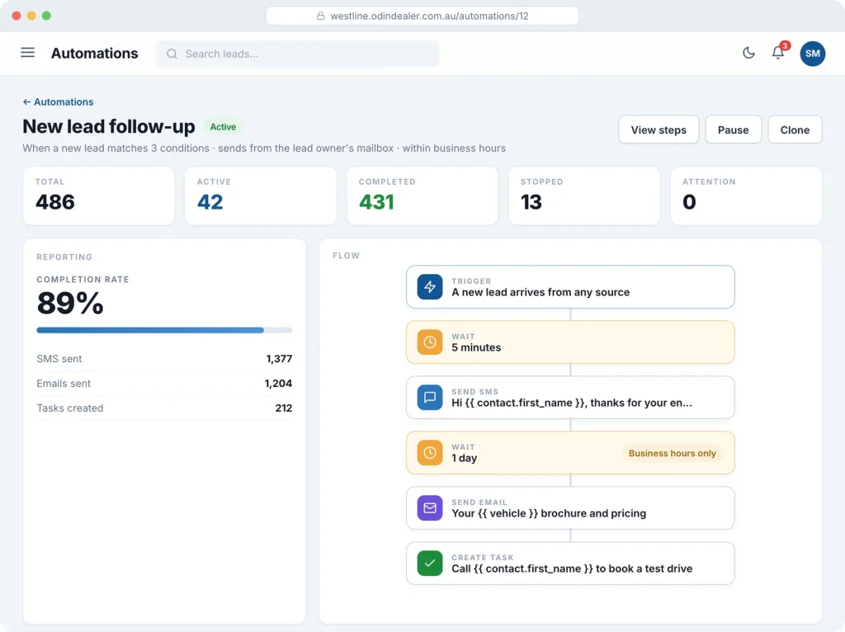Clone this automation

(x=795, y=130)
